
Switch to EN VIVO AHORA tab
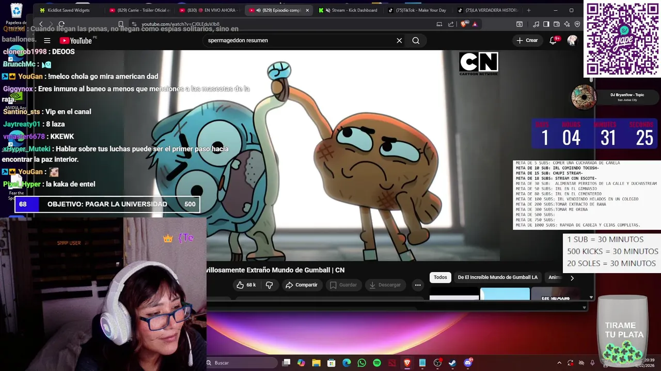click(x=209, y=10)
